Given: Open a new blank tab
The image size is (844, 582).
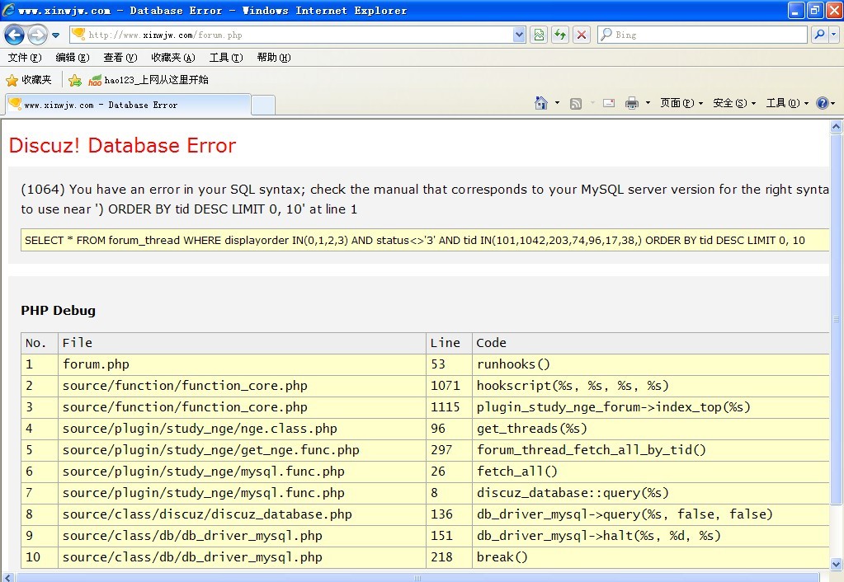Looking at the screenshot, I should coord(263,105).
